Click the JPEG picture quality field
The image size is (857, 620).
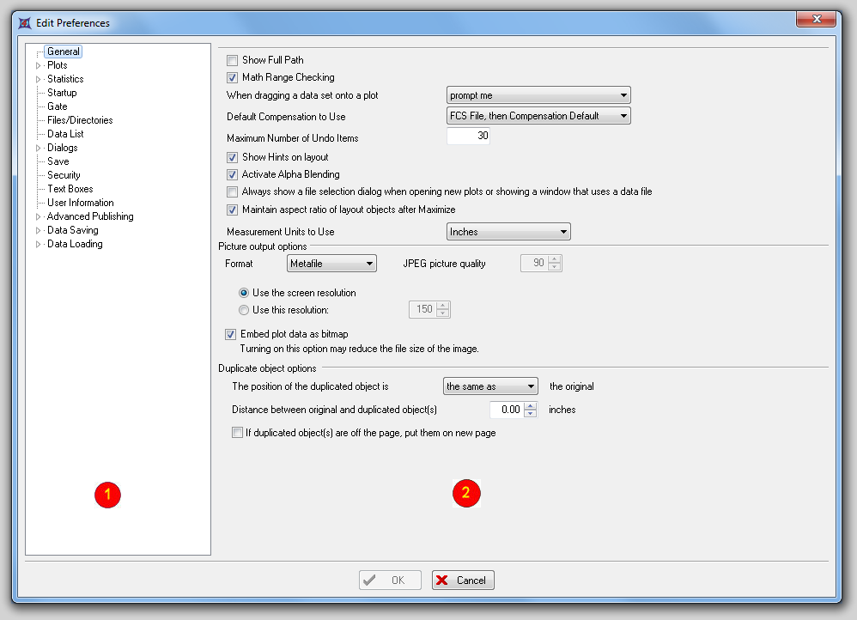(534, 263)
